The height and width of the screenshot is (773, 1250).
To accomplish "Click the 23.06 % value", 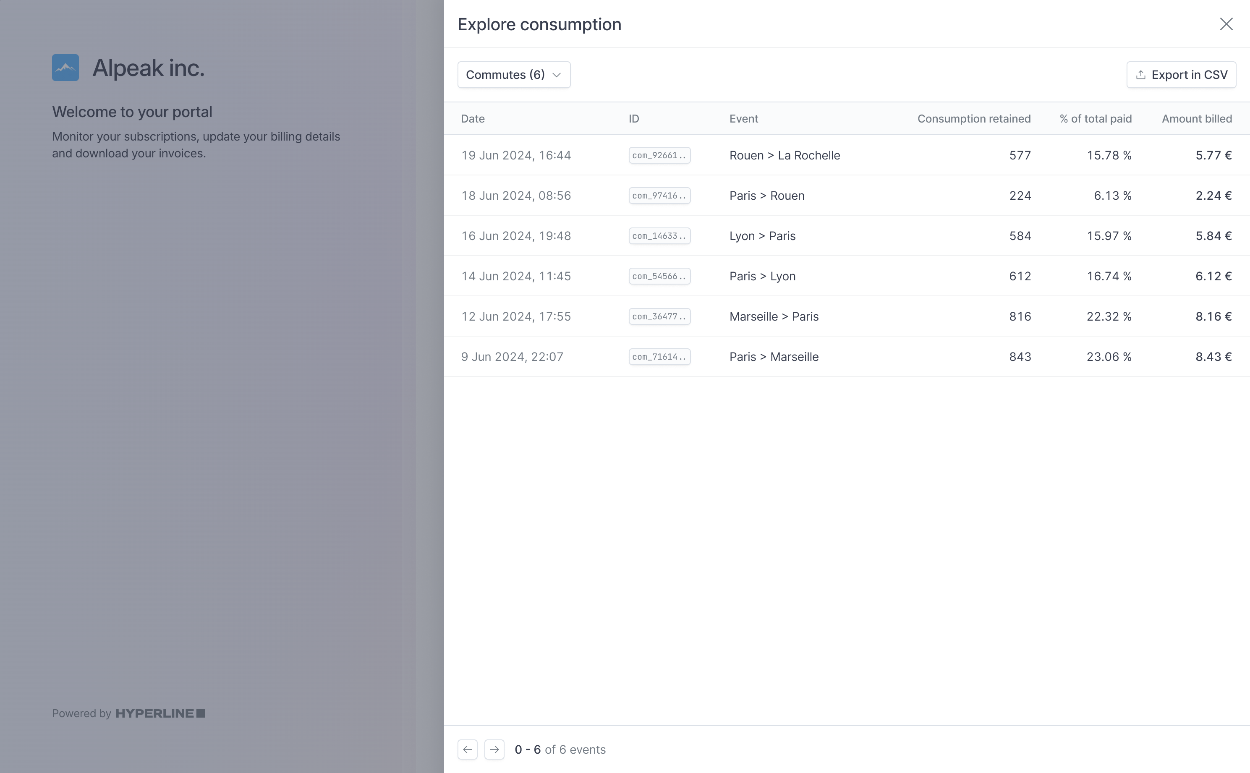I will tap(1109, 357).
